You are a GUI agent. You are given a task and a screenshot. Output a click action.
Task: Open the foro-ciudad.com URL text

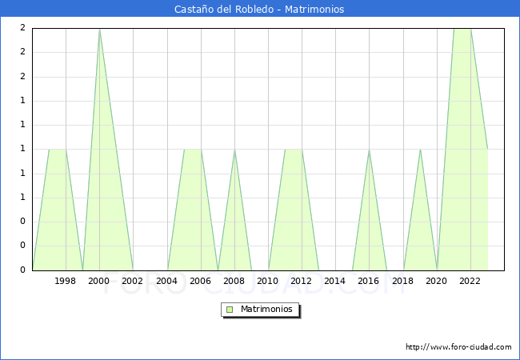(458, 347)
